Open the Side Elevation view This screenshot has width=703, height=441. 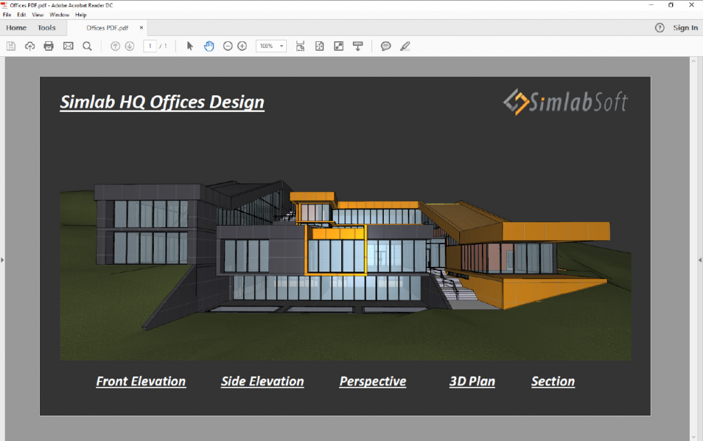(262, 381)
